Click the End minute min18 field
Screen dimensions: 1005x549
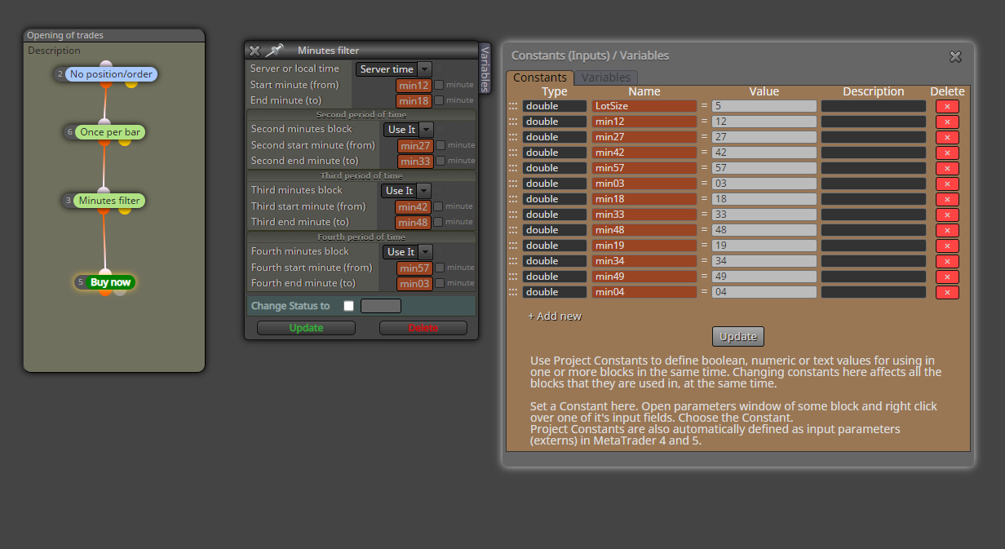click(414, 100)
